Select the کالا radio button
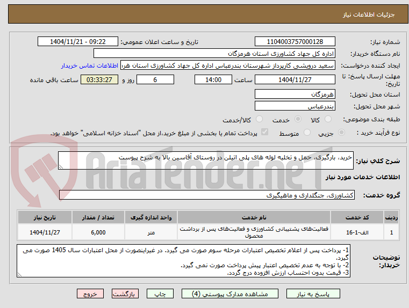409x308 pixels. tap(328, 119)
